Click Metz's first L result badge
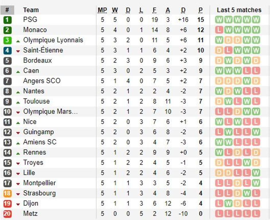The width and height of the screenshot is (270, 220). (220, 214)
